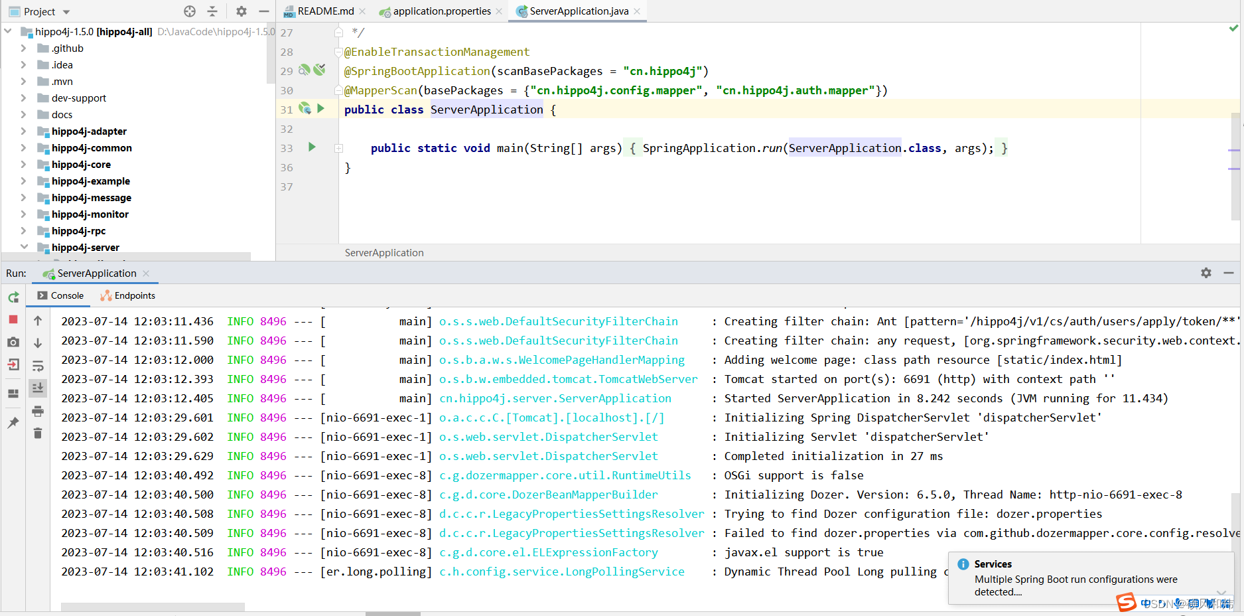Viewport: 1244px width, 616px height.
Task: Toggle soft-wrap in console
Action: 38,366
